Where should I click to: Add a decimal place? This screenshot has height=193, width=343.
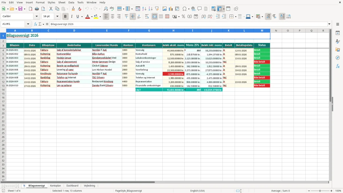pyautogui.click(x=204, y=17)
